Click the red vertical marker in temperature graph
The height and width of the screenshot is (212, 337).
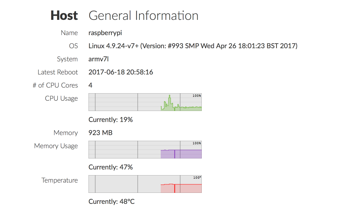[175, 188]
